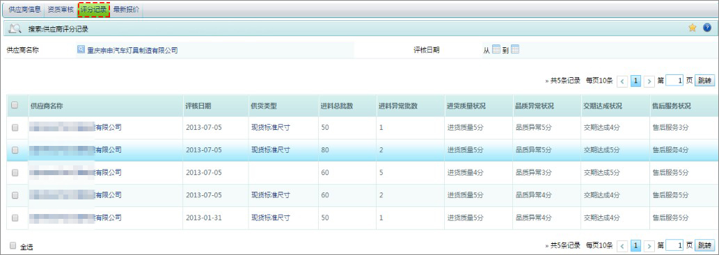Screen dimensions: 719x255
Task: Sort by 交期达成状况 column header
Action: pyautogui.click(x=603, y=106)
